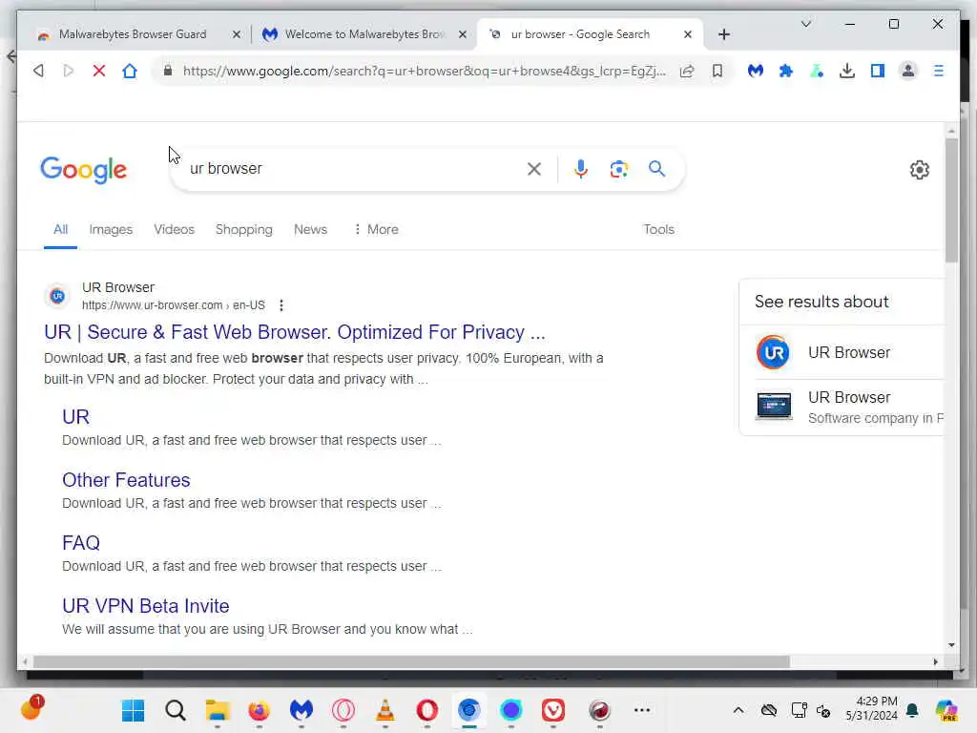The image size is (977, 733).
Task: Open Windows taskbar search
Action: click(176, 710)
